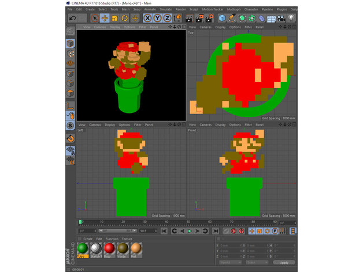Select the Sketch material thumbnail
This screenshot has height=272, width=363.
pyautogui.click(x=96, y=250)
